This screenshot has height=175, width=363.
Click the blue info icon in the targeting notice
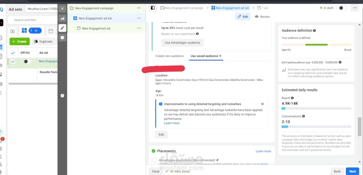161,104
